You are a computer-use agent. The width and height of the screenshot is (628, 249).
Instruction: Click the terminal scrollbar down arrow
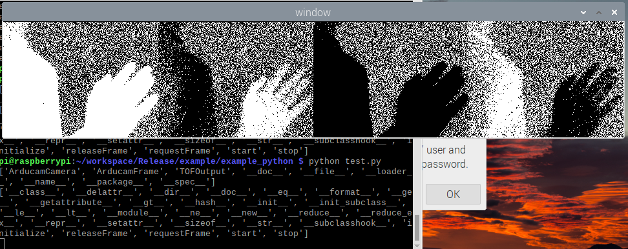coord(417,246)
